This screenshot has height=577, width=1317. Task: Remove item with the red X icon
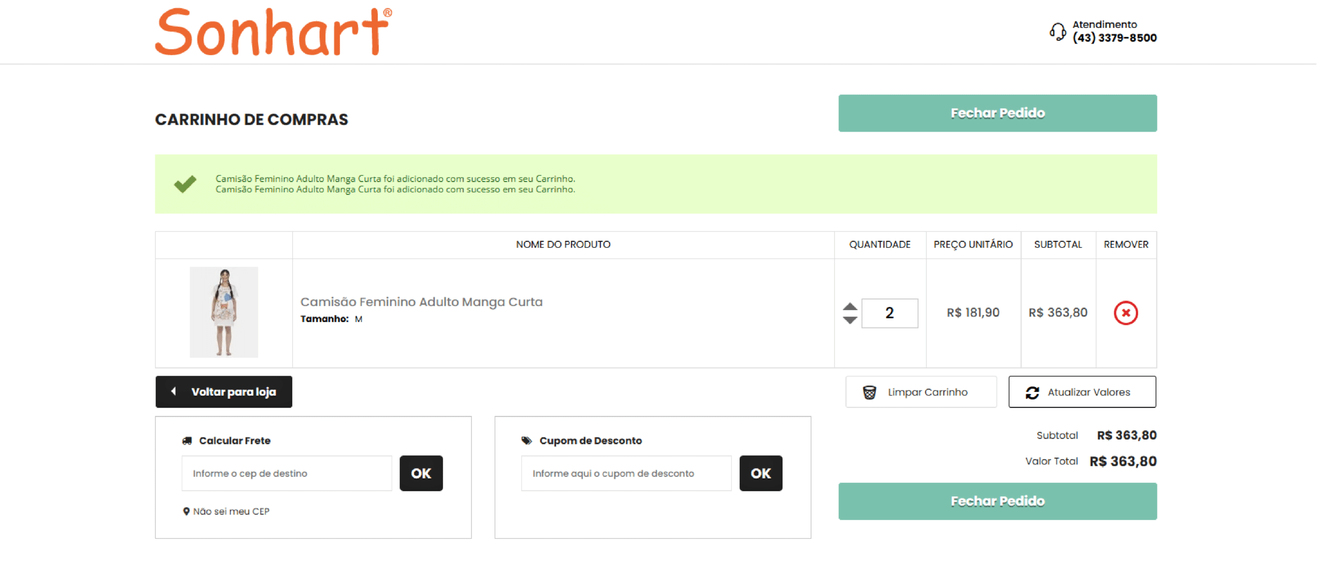[1126, 313]
